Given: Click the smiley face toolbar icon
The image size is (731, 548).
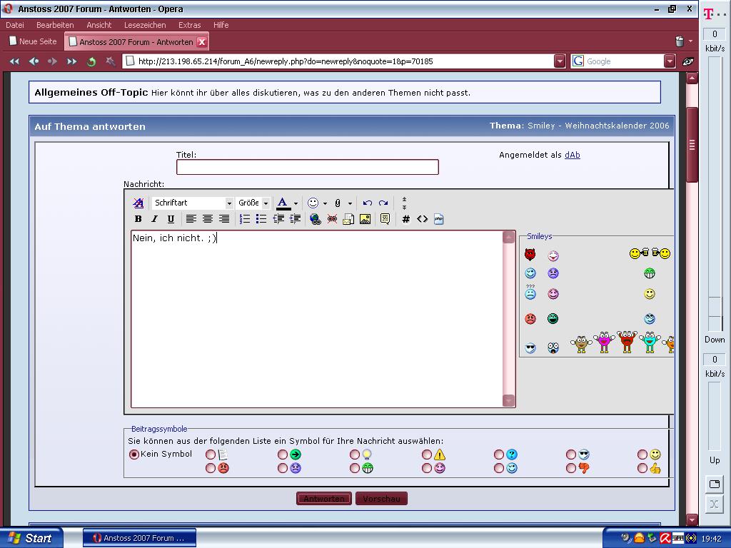Looking at the screenshot, I should click(x=313, y=203).
